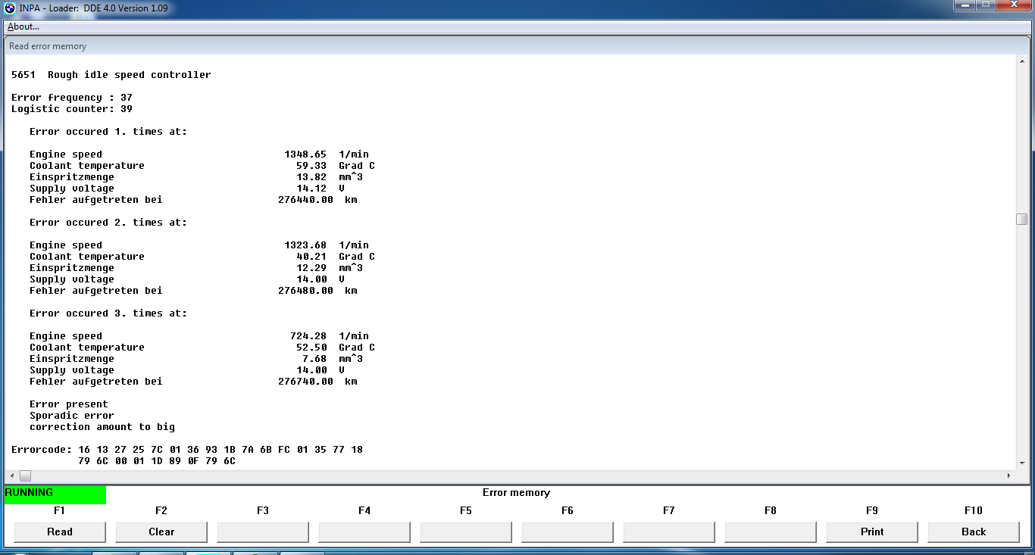This screenshot has height=555, width=1035.
Task: Click the vertical scrollbar down arrow
Action: click(x=1021, y=463)
